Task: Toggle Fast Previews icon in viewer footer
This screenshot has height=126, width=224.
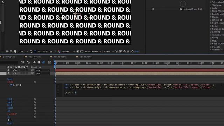Action: pyautogui.click(x=120, y=51)
